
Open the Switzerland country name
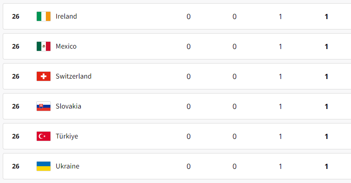coord(74,76)
